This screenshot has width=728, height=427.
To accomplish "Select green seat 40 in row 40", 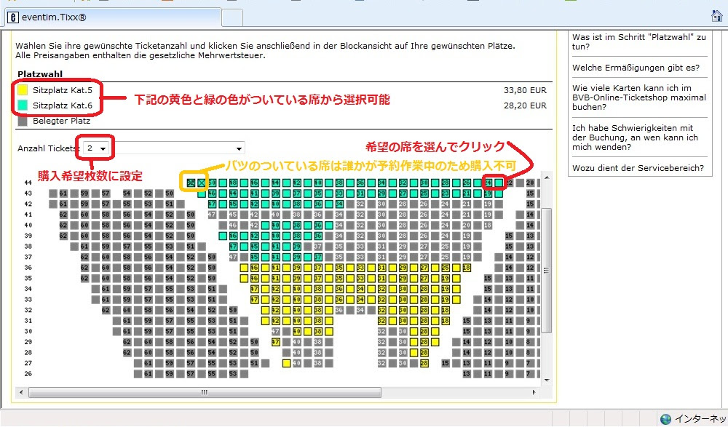I will click(276, 225).
